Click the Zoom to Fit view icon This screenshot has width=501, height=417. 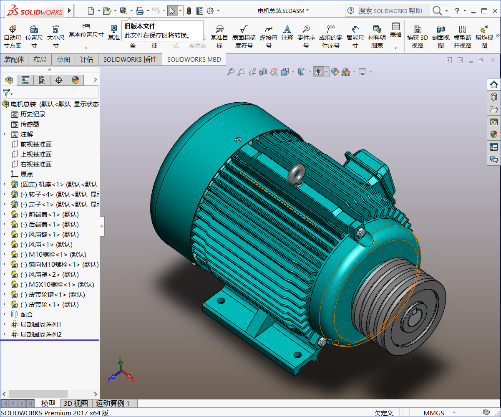coord(230,72)
